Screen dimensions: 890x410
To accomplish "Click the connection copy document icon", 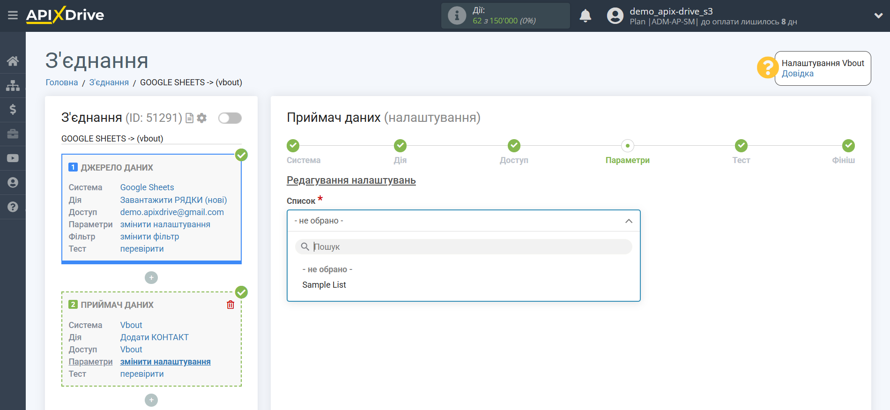I will tap(190, 118).
